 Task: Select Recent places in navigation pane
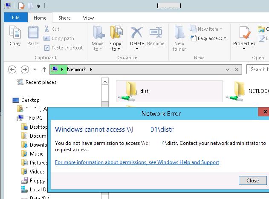pyautogui.click(x=40, y=82)
